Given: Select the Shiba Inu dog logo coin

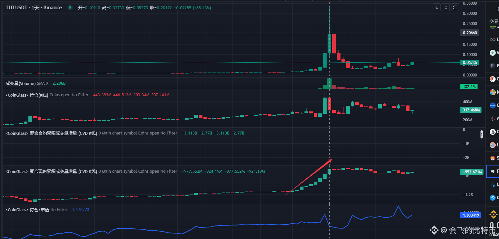Looking at the screenshot, I should [493, 158].
